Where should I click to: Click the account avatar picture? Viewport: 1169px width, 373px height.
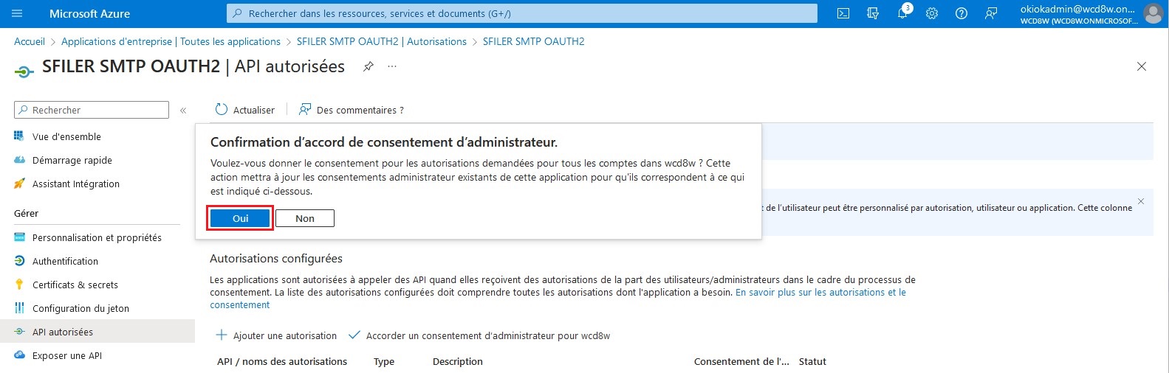point(1153,13)
